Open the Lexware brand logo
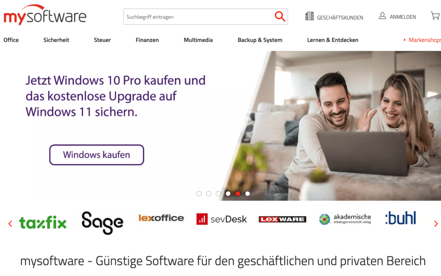This screenshot has height=276, width=441. [x=283, y=219]
